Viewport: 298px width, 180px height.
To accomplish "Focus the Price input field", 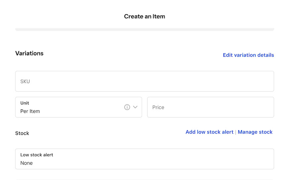I will [x=211, y=107].
